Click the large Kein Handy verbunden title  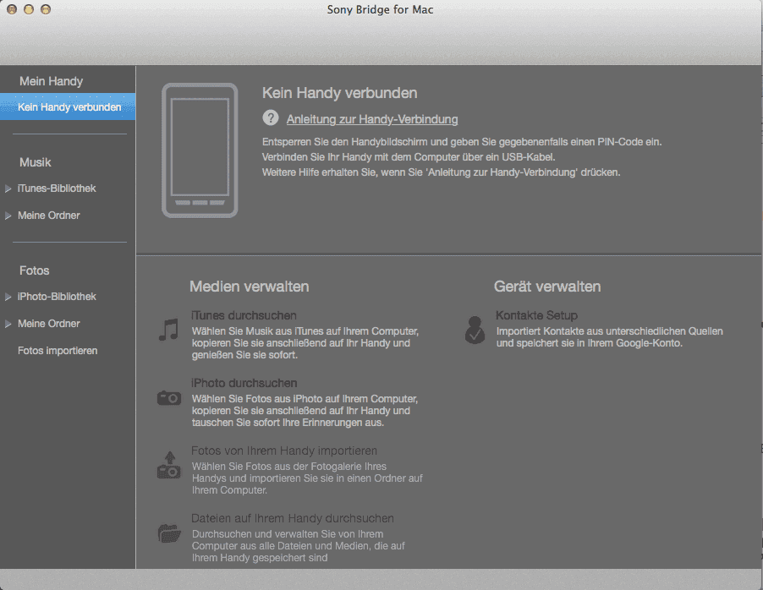[x=340, y=92]
